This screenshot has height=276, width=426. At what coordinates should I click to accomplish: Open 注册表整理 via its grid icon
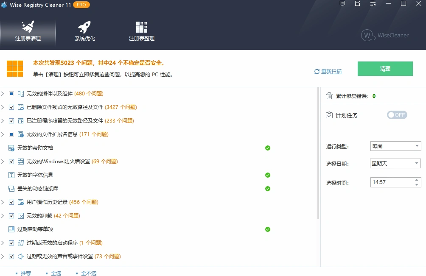(142, 26)
